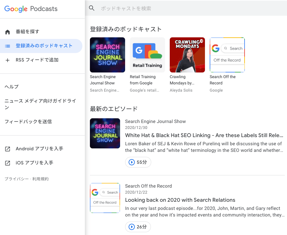287x235 pixels.
Task: Open Search Engine Journal Show podcast cover
Action: (108, 55)
